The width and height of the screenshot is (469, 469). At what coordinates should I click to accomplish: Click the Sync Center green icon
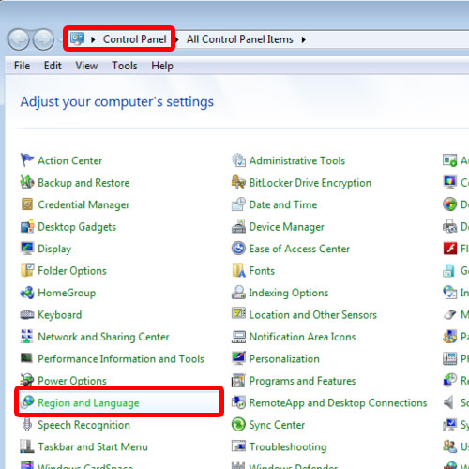click(238, 425)
